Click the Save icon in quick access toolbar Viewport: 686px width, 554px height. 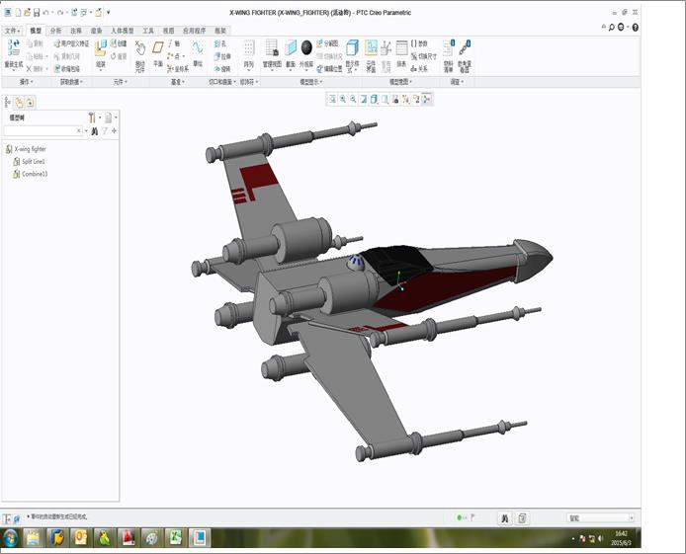37,13
